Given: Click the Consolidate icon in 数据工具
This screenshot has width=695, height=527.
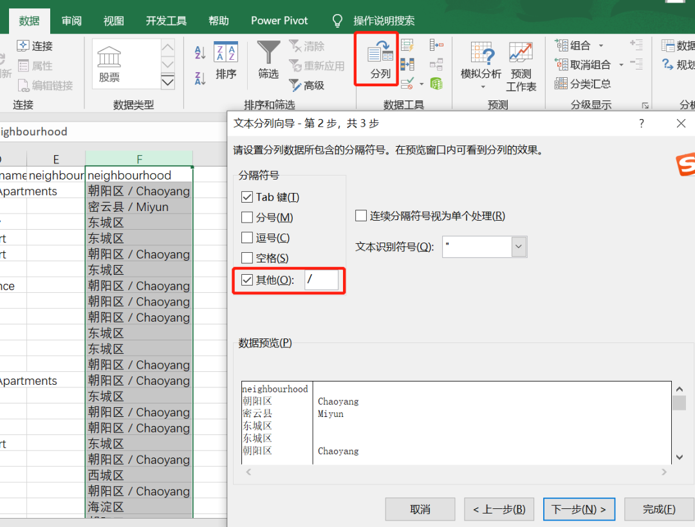Looking at the screenshot, I should pyautogui.click(x=436, y=45).
